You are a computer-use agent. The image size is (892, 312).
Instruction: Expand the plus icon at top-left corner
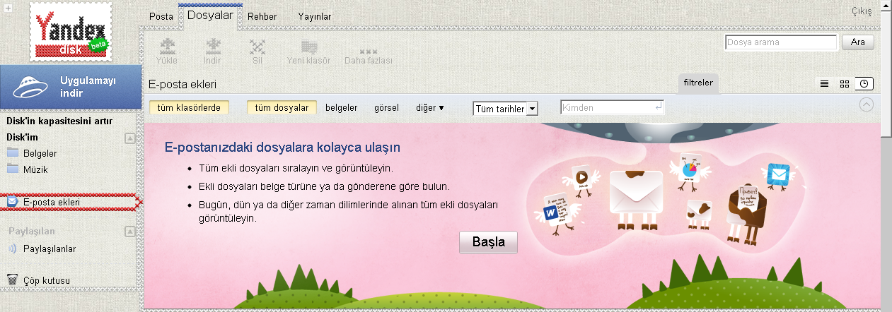click(x=8, y=8)
